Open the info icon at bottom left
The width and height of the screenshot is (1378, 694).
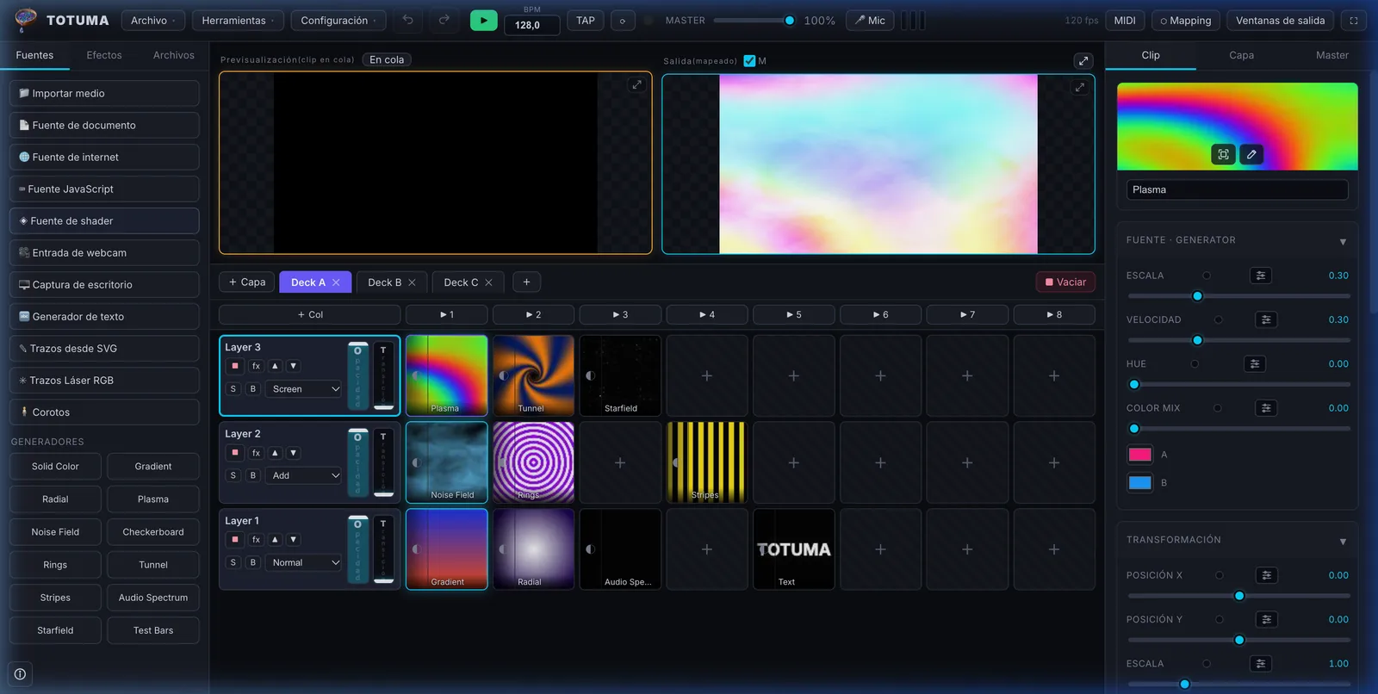tap(20, 674)
